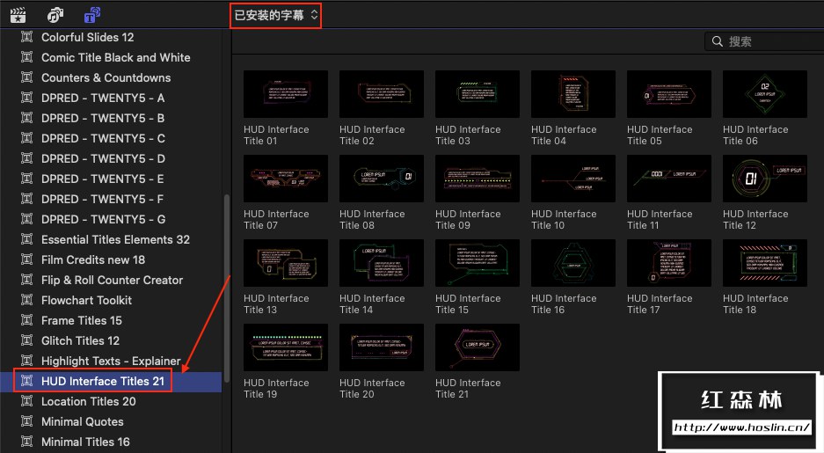Select HUD Interface Title 12 thumbnail
This screenshot has width=824, height=453.
tap(765, 179)
